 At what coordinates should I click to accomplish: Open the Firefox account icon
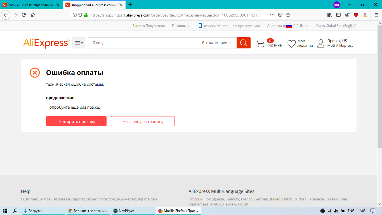tap(347, 15)
